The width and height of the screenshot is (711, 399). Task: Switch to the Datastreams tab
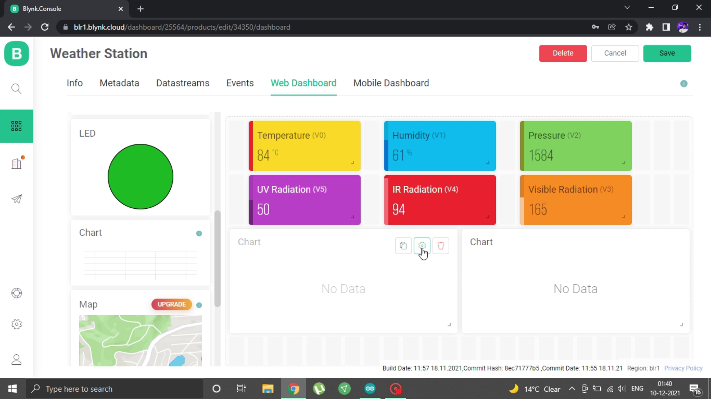tap(183, 83)
